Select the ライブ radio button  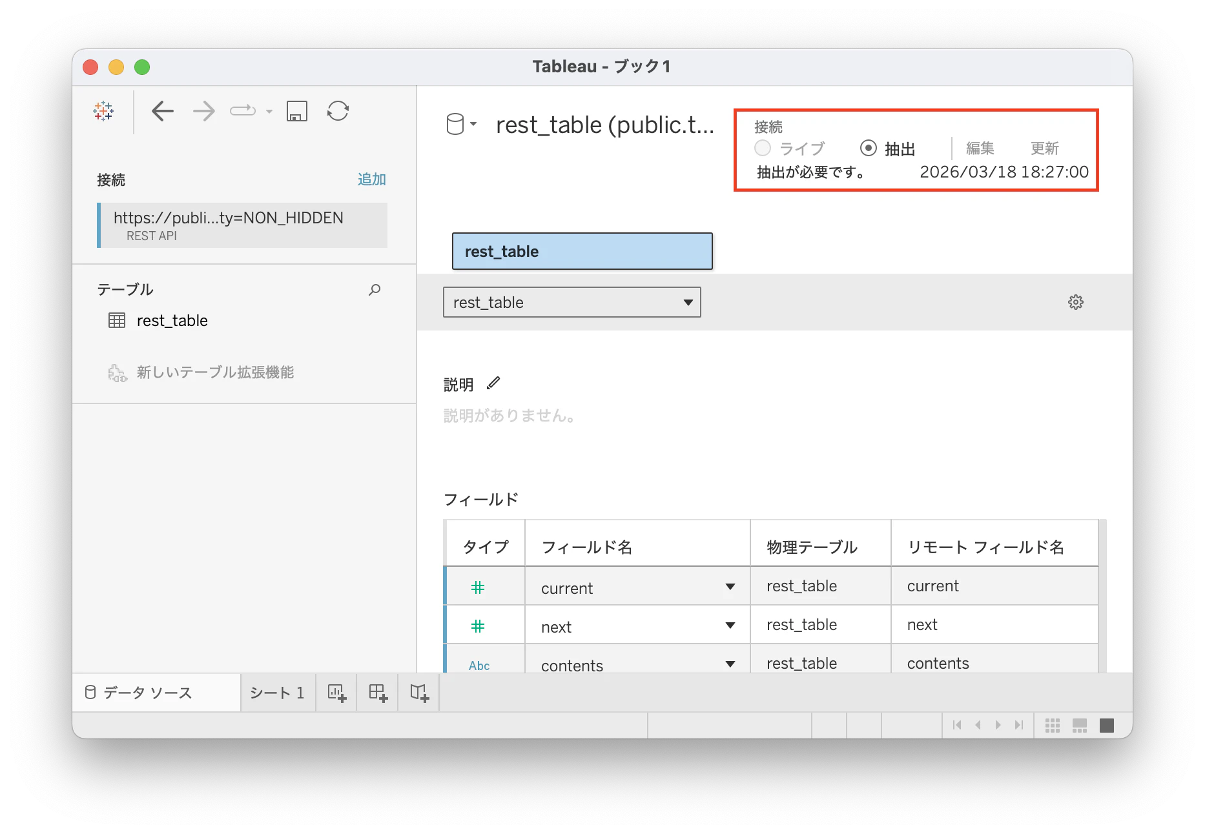pos(763,148)
